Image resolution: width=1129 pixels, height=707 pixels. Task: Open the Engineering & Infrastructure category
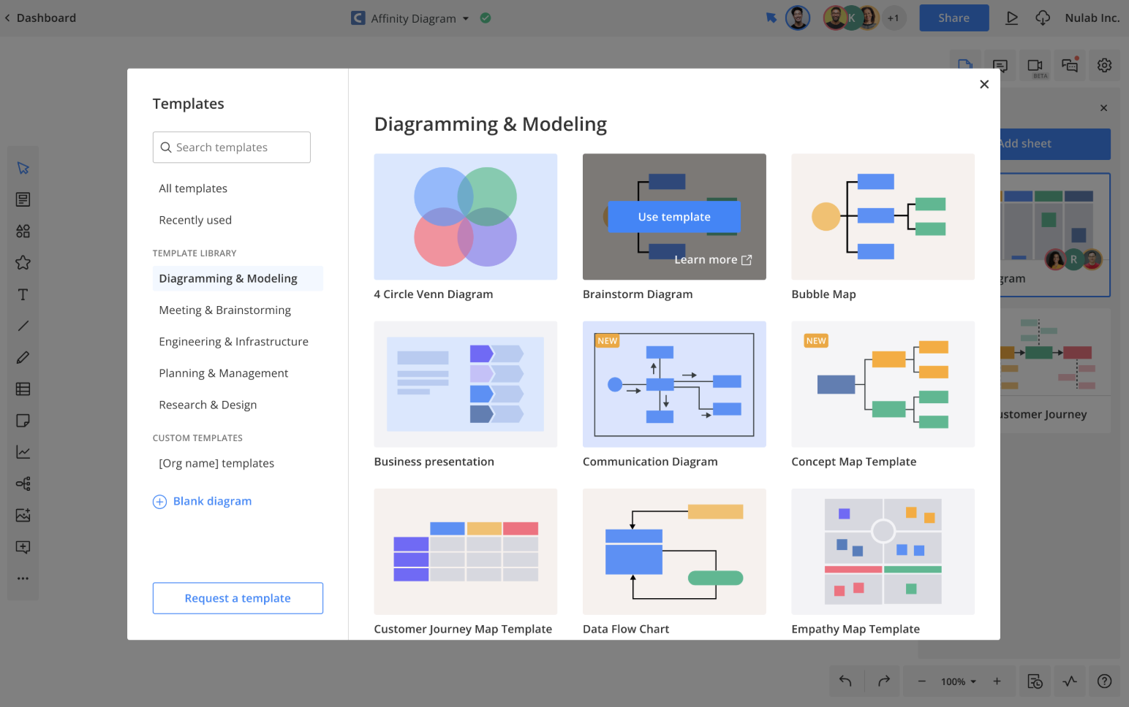233,342
